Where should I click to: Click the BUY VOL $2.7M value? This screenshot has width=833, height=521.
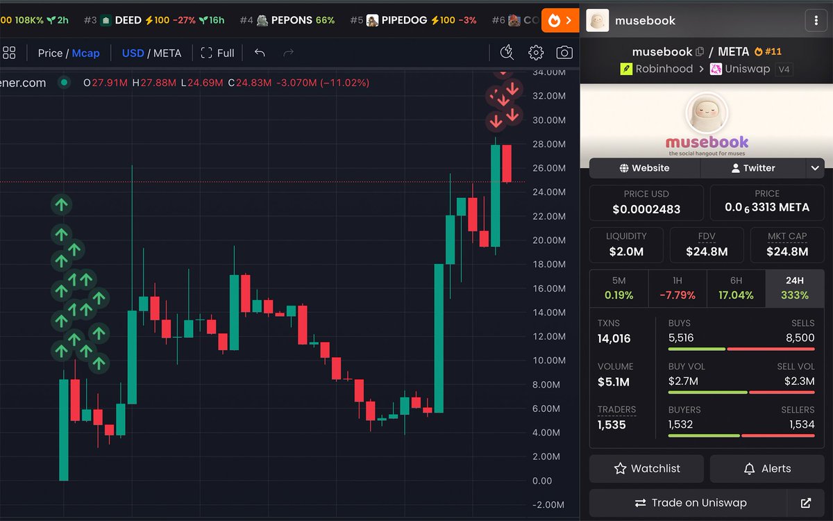point(683,381)
